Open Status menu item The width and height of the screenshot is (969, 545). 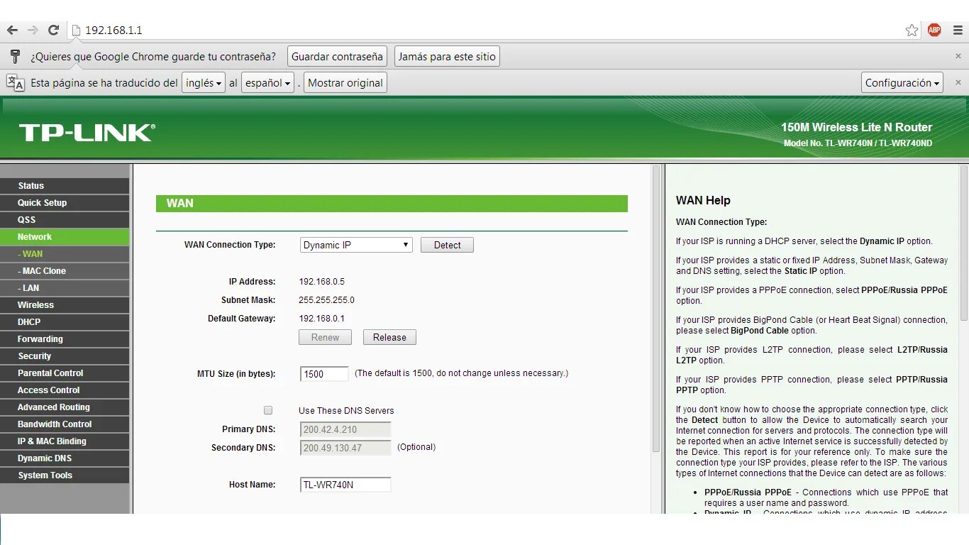pos(65,185)
